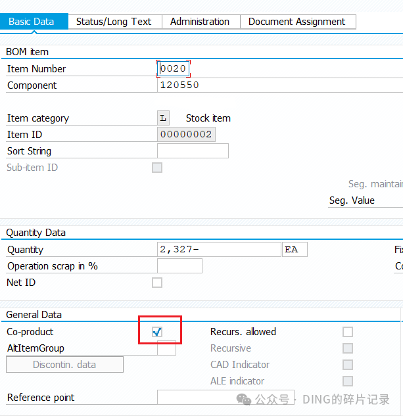This screenshot has width=403, height=416.
Task: Click the Discontin. data button
Action: (65, 365)
